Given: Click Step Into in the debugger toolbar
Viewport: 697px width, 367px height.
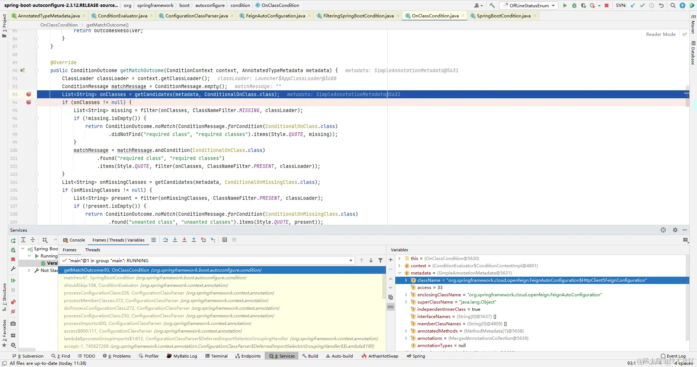Looking at the screenshot, I should [175, 240].
